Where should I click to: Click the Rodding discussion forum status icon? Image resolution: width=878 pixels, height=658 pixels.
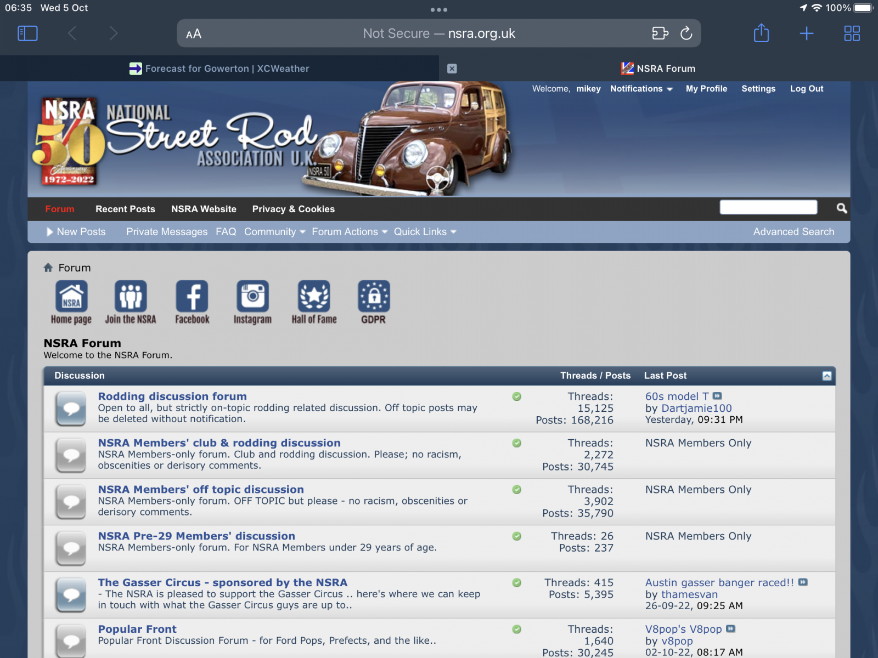click(71, 409)
